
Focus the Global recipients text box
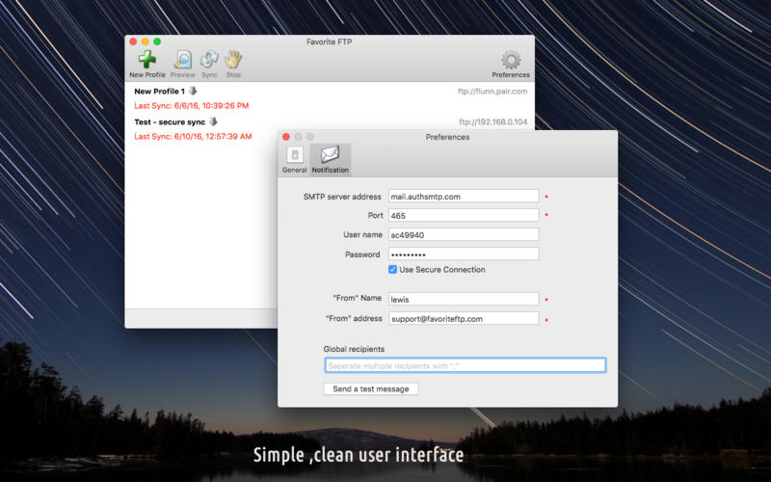coord(465,365)
